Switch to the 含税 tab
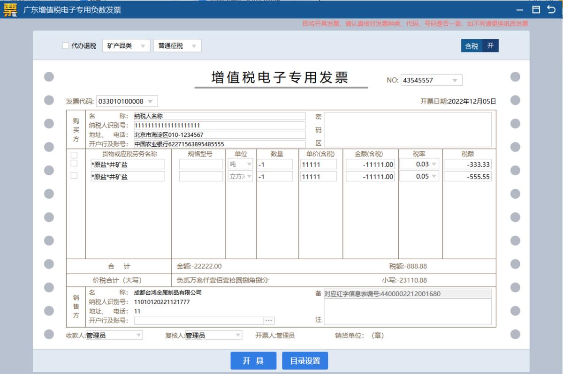Viewport: 563px width, 374px height. click(x=471, y=46)
